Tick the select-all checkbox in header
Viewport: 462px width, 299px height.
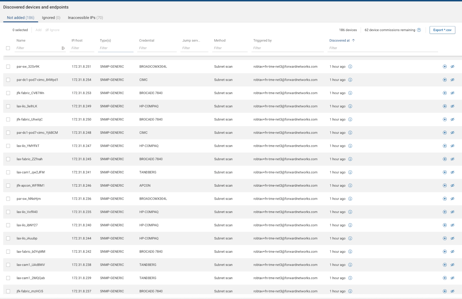pos(8,48)
